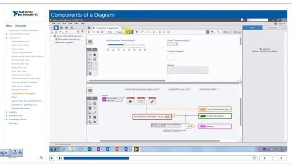Click the Max Temperature Threshold slider
Image resolution: width=292 pixels, height=164 pixels.
[x=126, y=45]
